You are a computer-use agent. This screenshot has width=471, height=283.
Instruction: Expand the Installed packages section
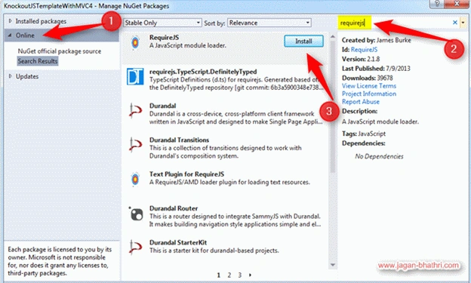click(11, 21)
